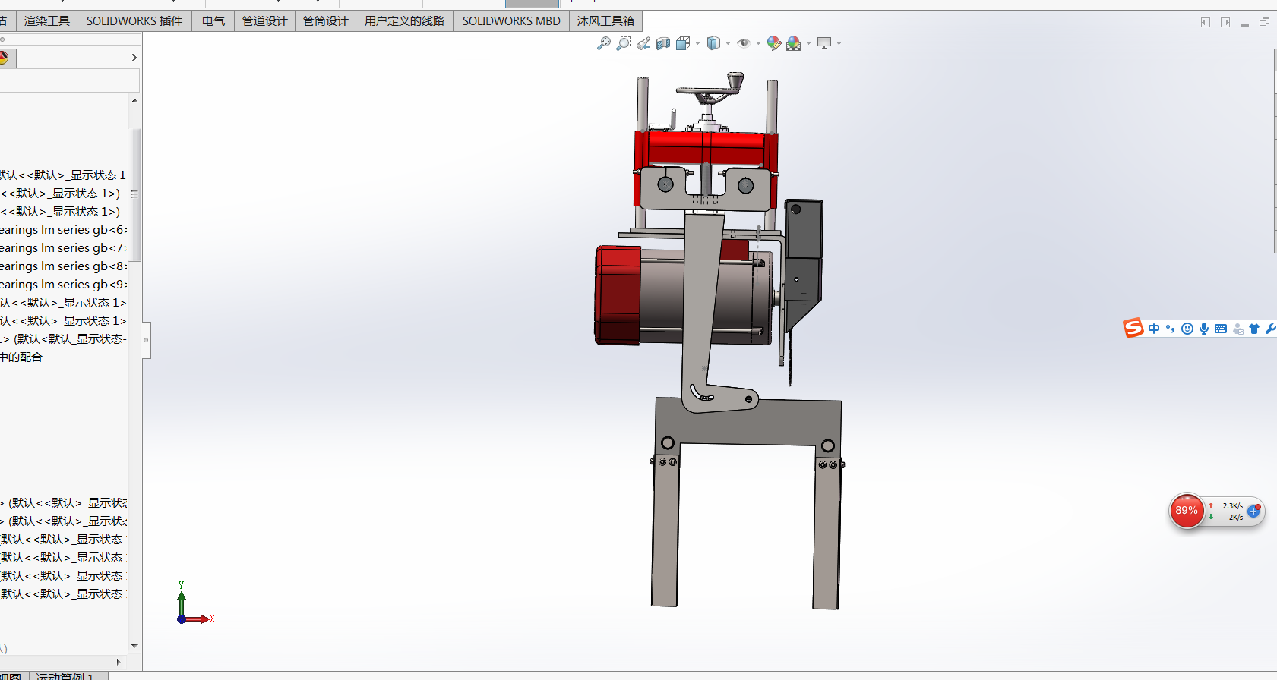This screenshot has height=680, width=1277.
Task: Click the Edit Appearance icon
Action: [774, 43]
